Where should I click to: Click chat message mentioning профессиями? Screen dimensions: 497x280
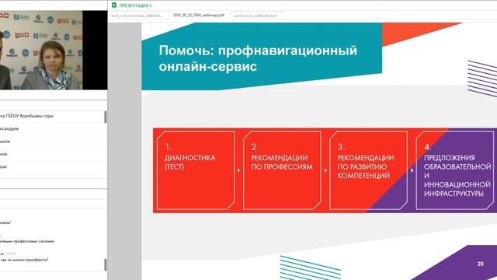pos(27,241)
